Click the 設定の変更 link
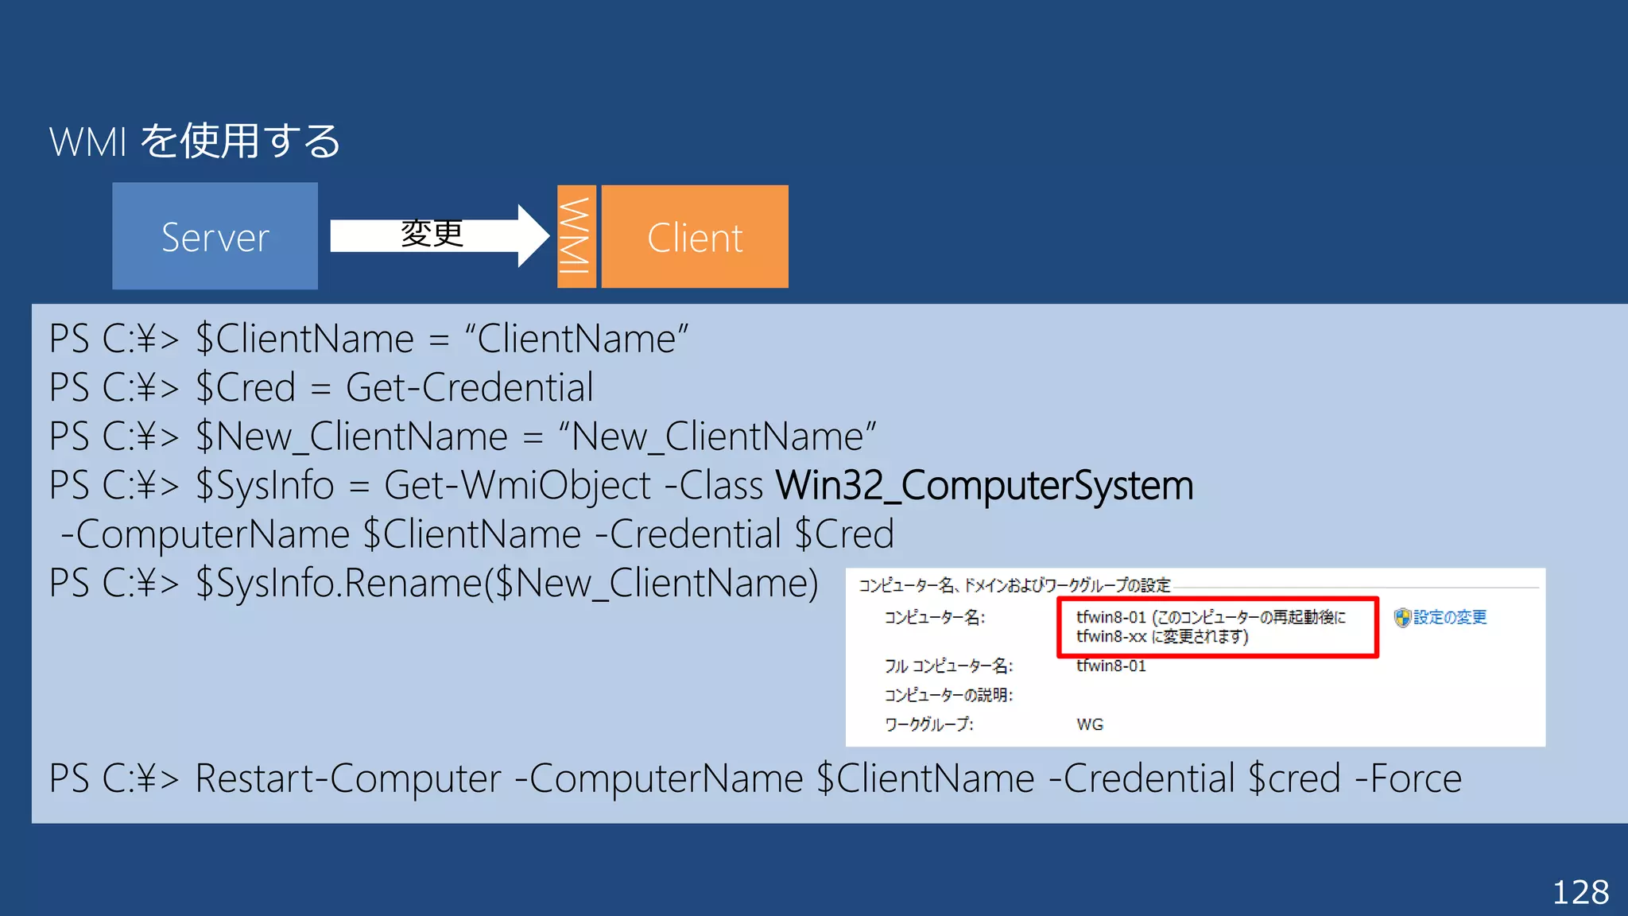1628x916 pixels. 1450,618
